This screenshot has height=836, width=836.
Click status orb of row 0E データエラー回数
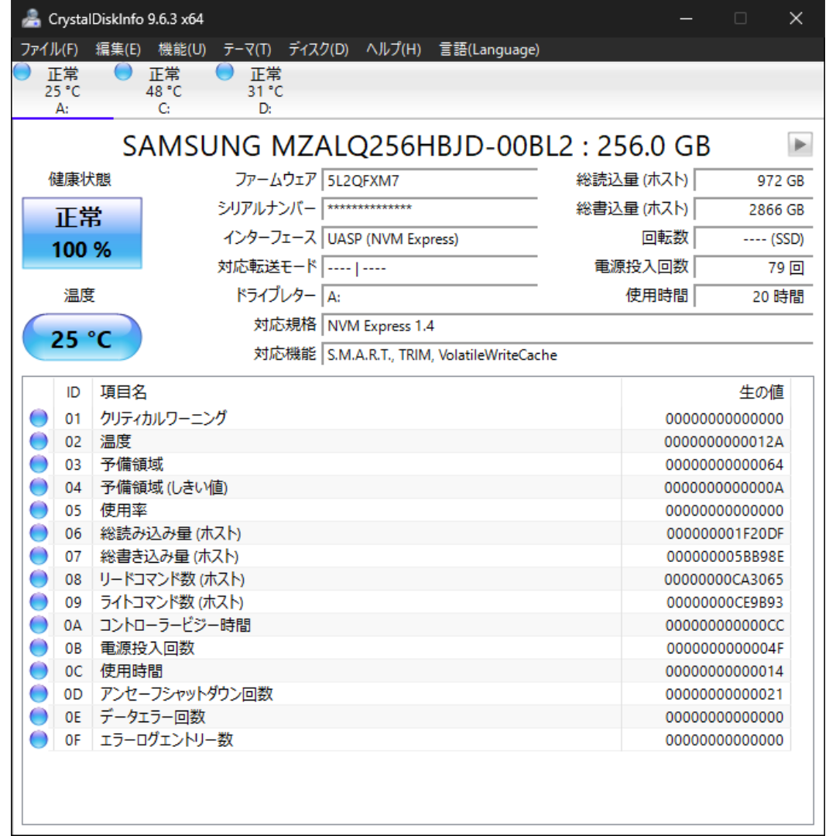pyautogui.click(x=39, y=716)
